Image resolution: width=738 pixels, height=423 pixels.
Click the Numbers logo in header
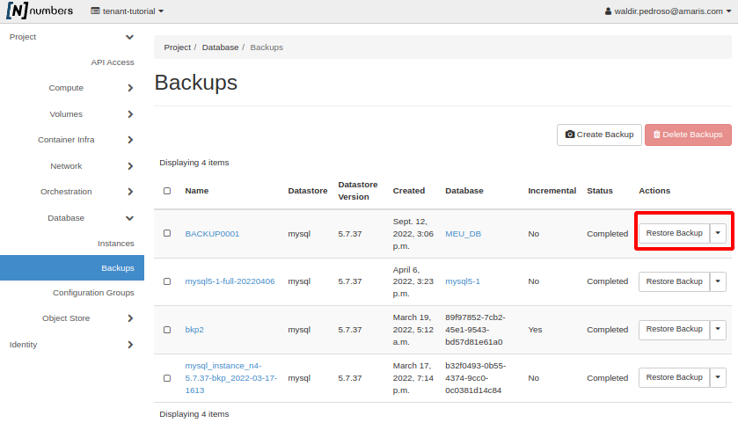click(x=40, y=11)
